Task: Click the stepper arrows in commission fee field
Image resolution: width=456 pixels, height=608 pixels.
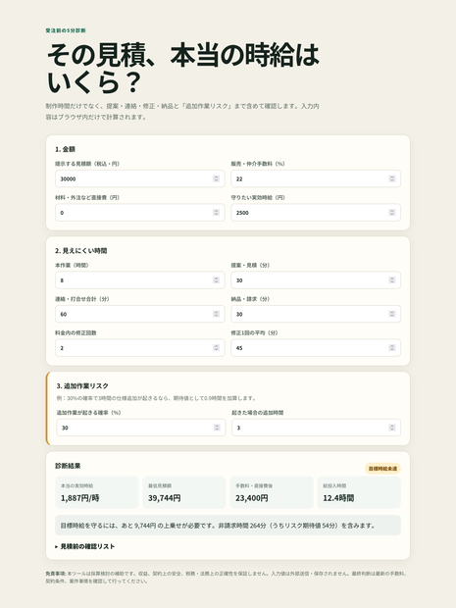Action: (x=392, y=178)
